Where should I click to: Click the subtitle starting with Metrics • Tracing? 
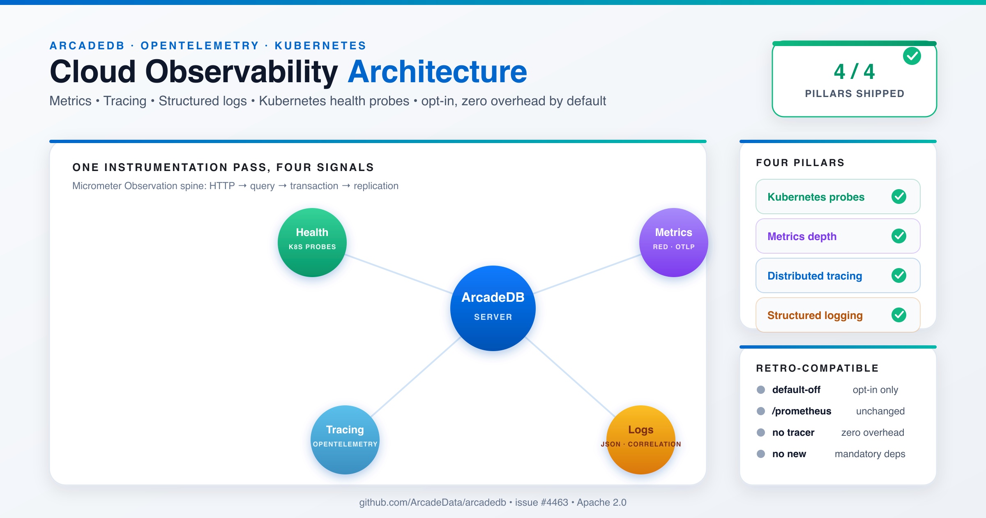pos(327,101)
